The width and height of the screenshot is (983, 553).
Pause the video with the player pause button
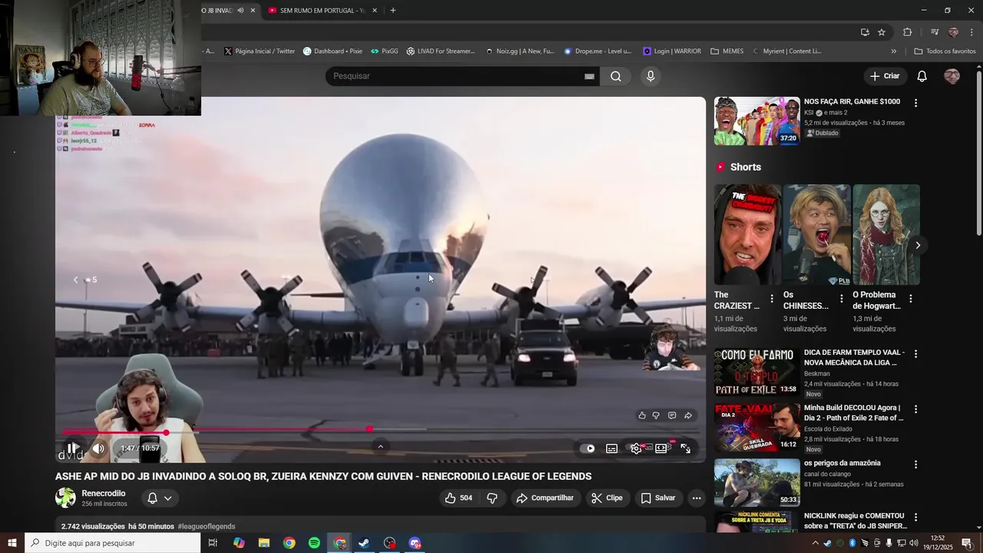[72, 449]
